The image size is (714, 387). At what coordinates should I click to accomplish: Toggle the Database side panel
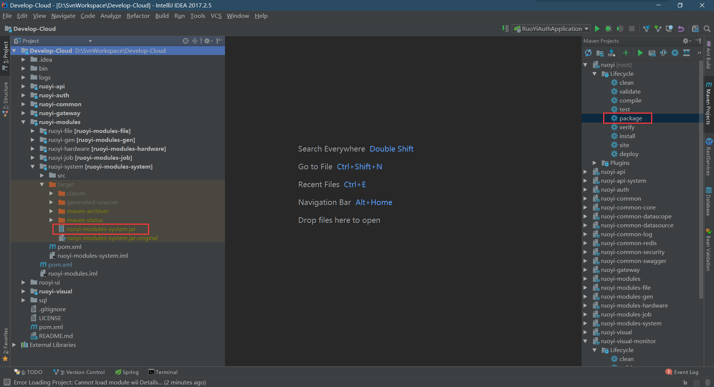coord(708,201)
